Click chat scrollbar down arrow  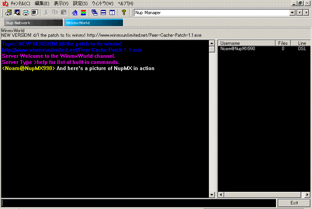coord(212,195)
